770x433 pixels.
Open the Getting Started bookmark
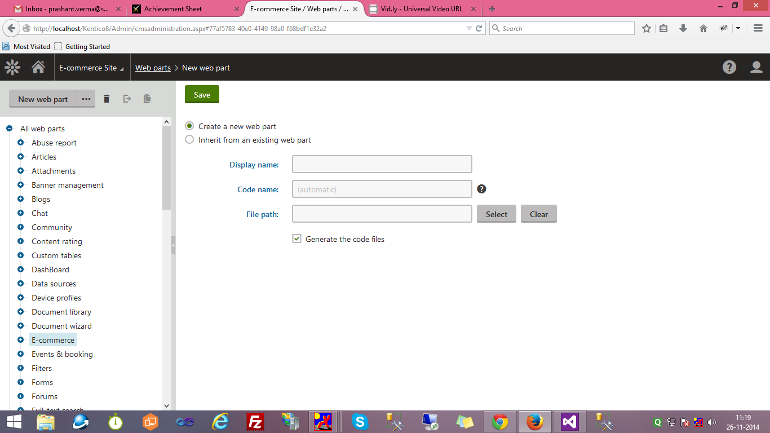82,47
